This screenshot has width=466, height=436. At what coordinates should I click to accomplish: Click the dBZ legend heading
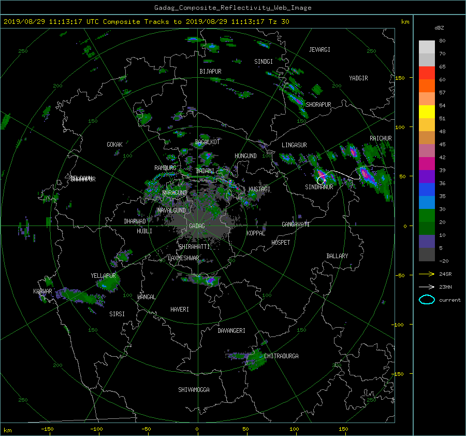point(439,28)
